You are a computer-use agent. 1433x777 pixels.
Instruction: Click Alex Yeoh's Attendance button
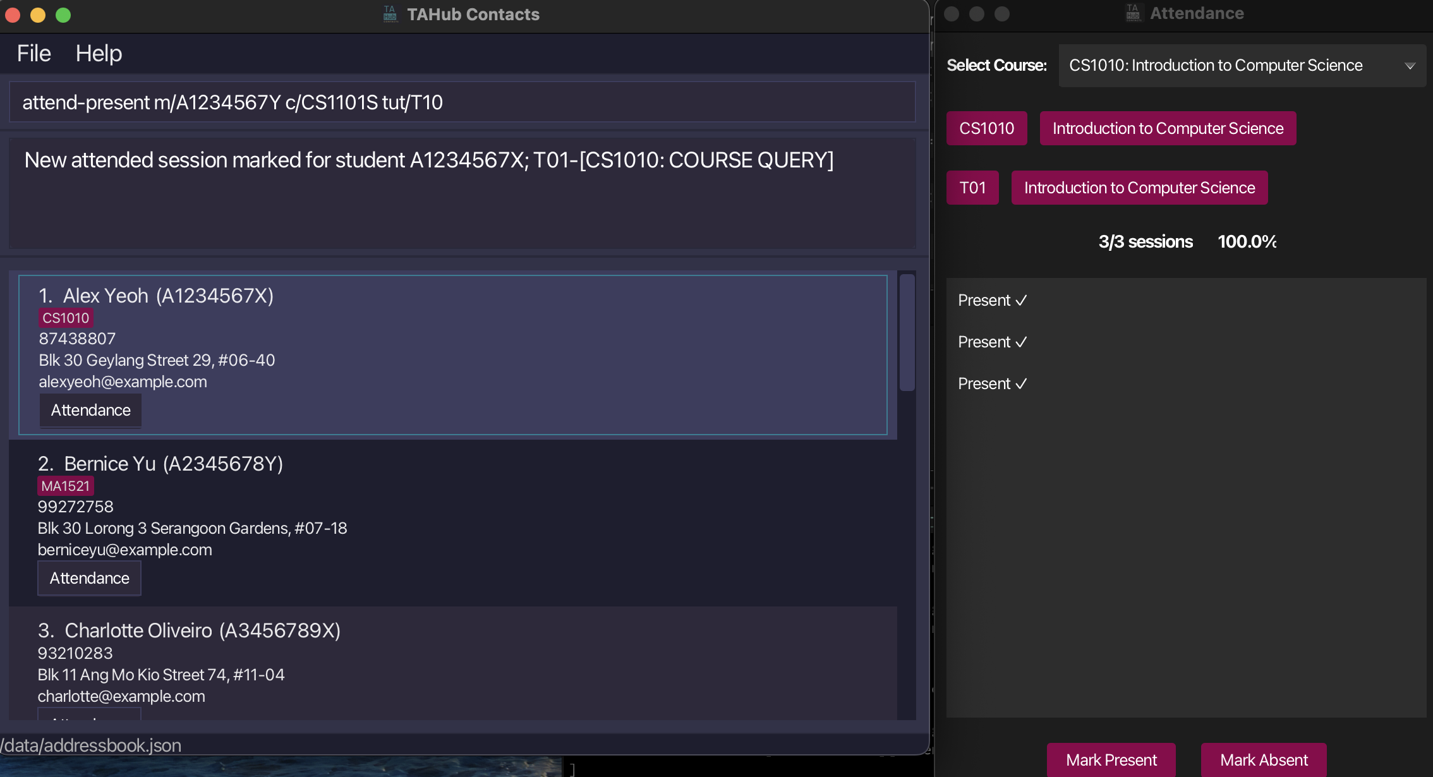(x=90, y=411)
